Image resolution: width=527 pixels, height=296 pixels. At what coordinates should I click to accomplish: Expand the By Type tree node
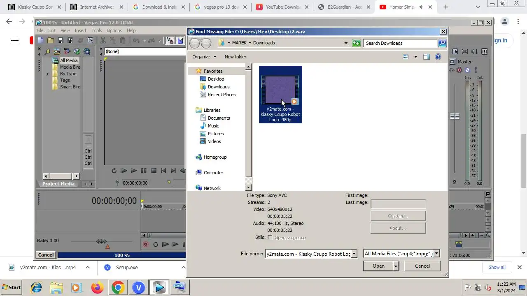pyautogui.click(x=47, y=74)
